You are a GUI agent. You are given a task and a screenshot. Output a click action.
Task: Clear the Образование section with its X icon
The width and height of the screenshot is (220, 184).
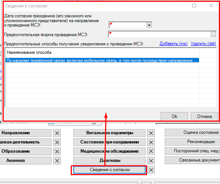[57, 152]
